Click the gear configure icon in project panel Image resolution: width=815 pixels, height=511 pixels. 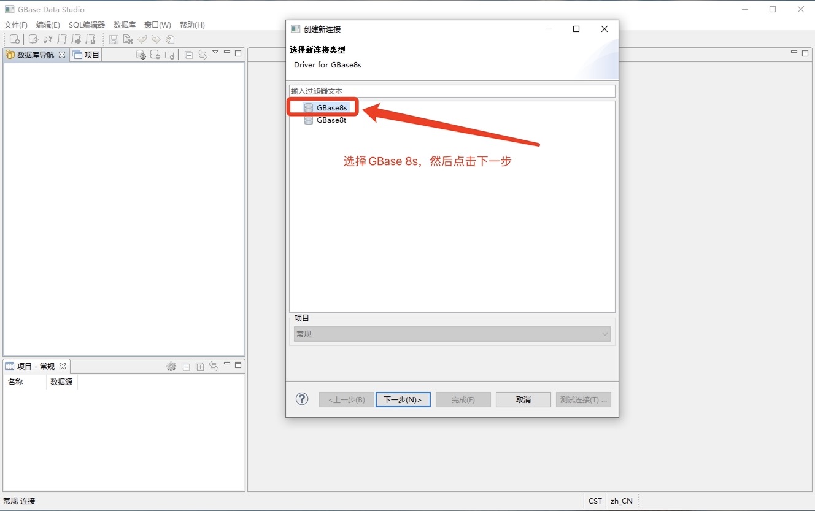coord(171,366)
